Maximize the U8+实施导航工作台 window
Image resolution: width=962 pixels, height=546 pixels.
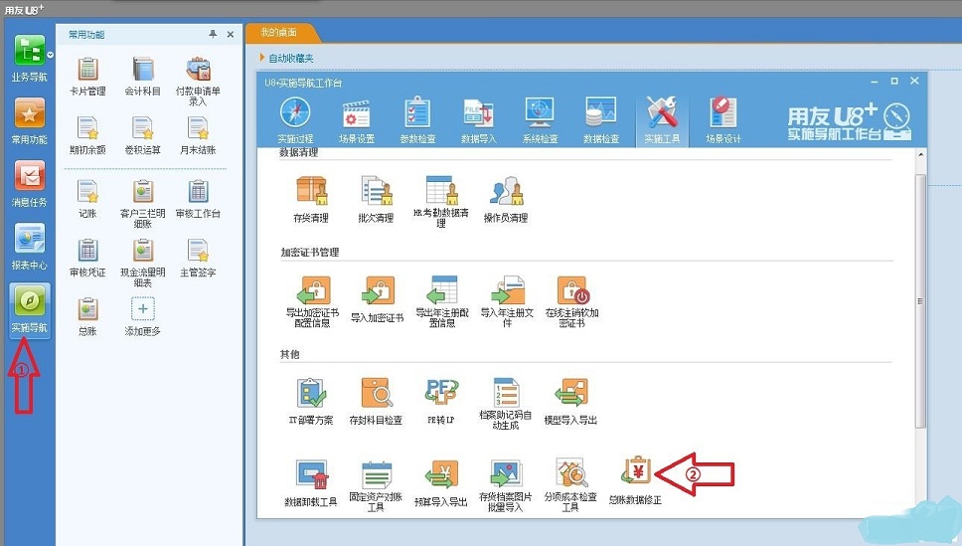point(894,82)
